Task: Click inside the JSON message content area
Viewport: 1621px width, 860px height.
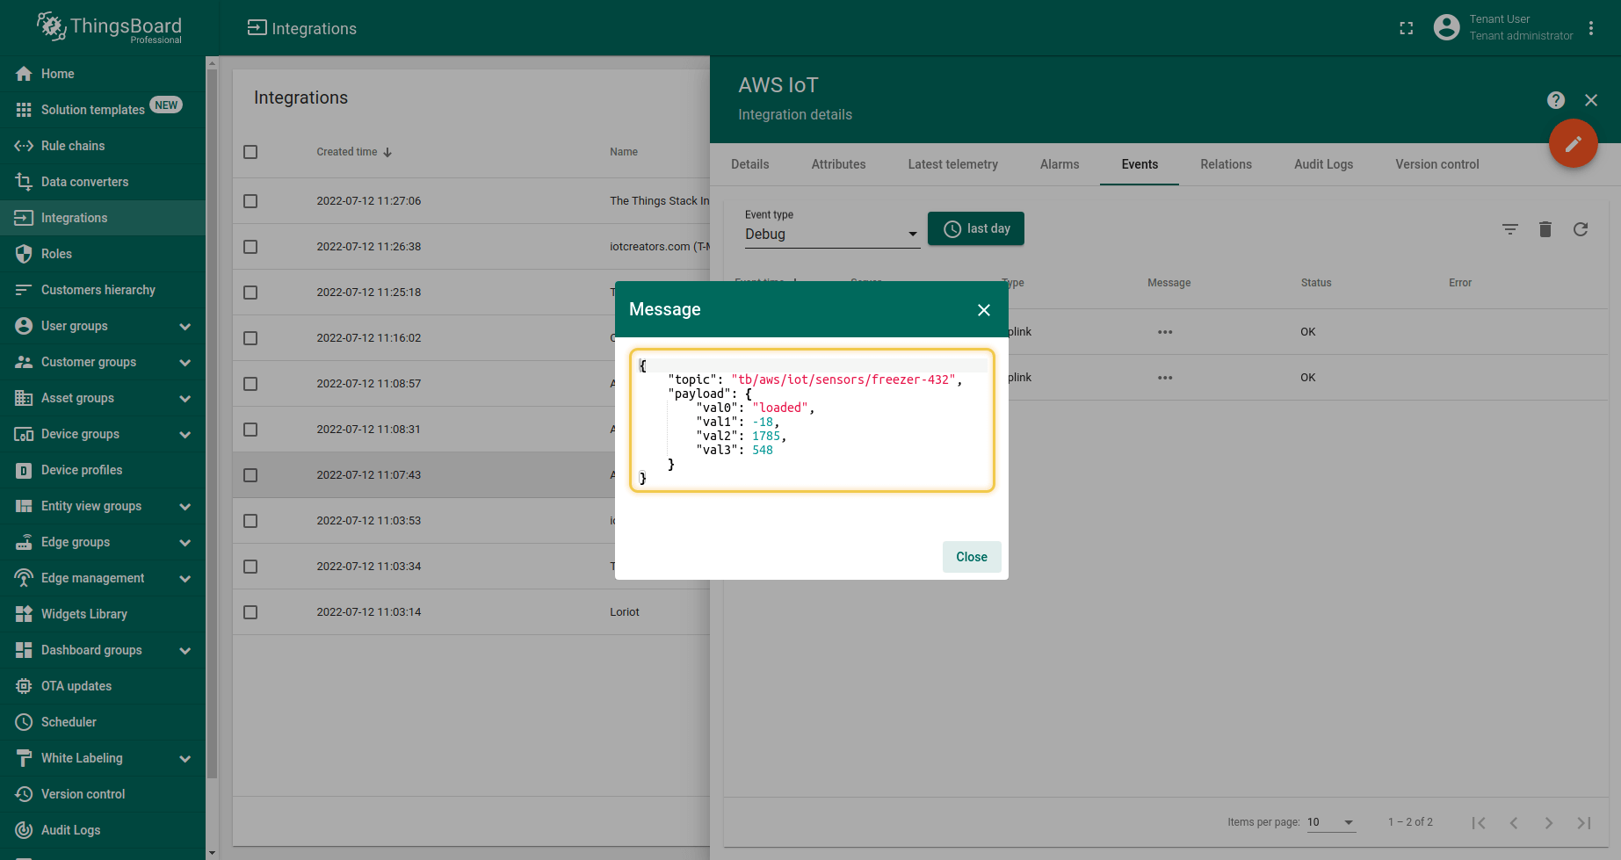Action: click(x=811, y=422)
